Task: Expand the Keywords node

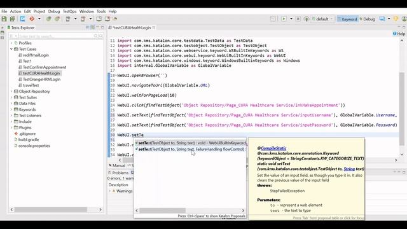Action: (11, 109)
